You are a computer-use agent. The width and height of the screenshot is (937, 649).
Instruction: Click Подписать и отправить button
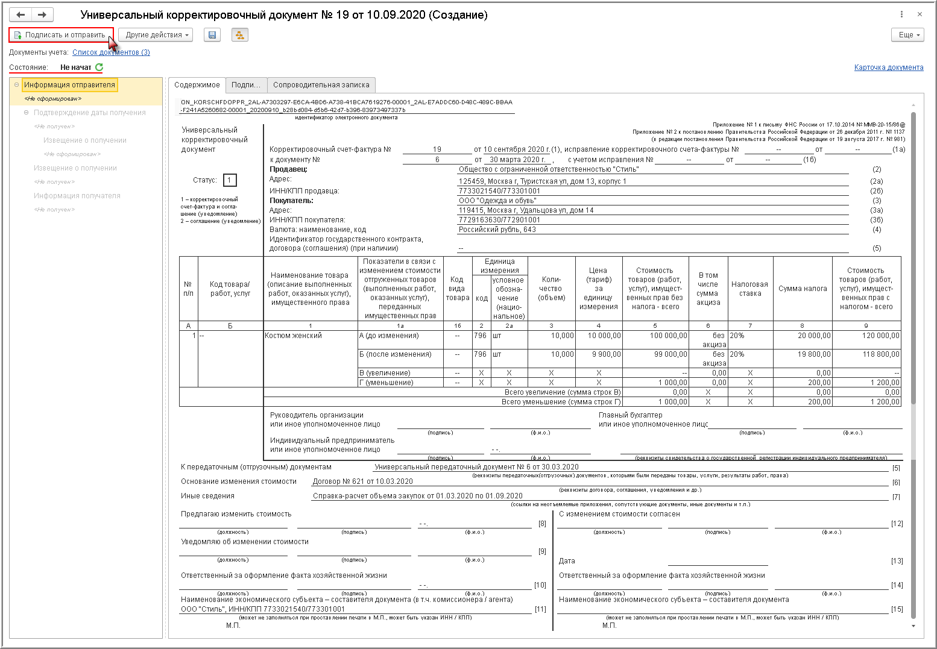pos(61,35)
